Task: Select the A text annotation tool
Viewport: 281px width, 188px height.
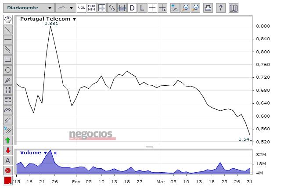Action: click(8, 160)
